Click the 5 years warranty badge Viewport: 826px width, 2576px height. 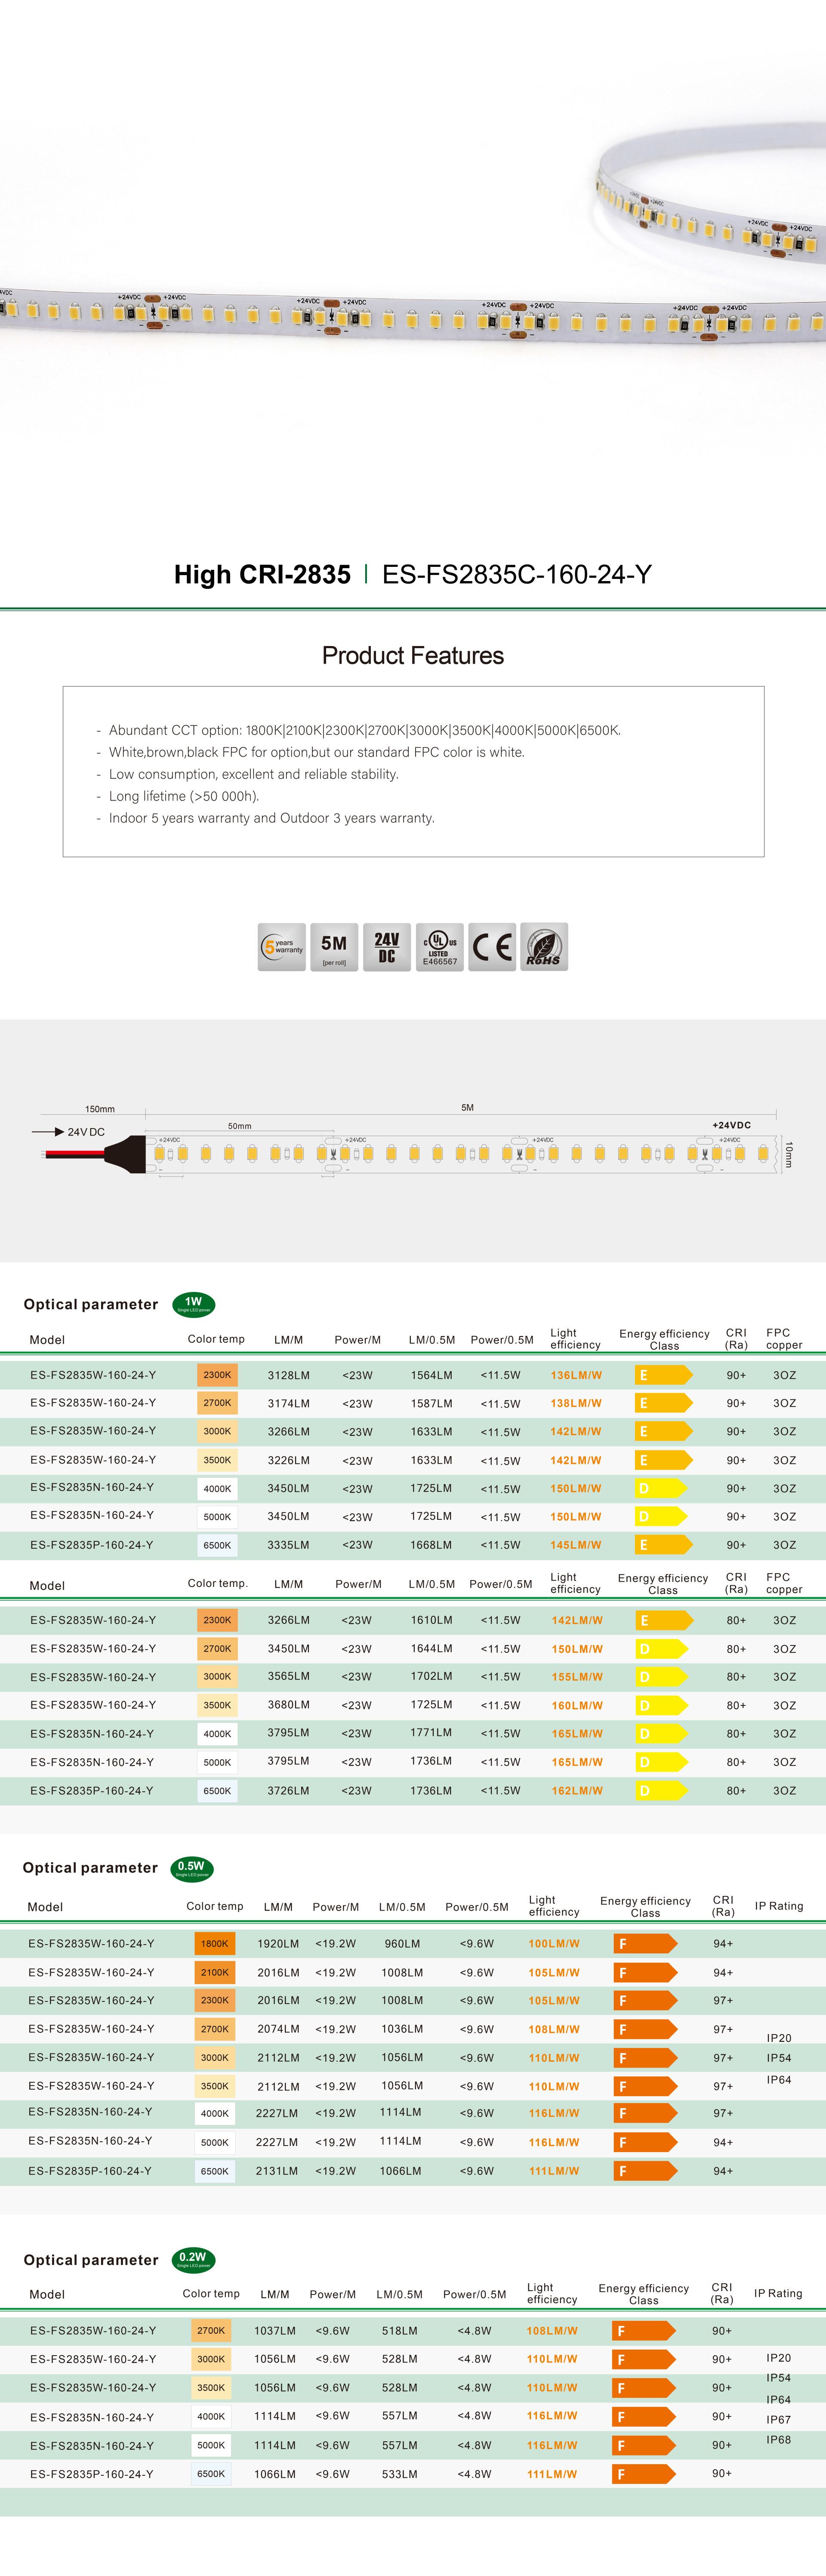tap(282, 946)
